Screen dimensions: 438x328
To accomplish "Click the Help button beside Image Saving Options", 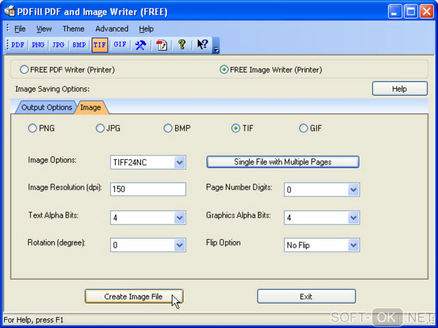I will pyautogui.click(x=400, y=89).
